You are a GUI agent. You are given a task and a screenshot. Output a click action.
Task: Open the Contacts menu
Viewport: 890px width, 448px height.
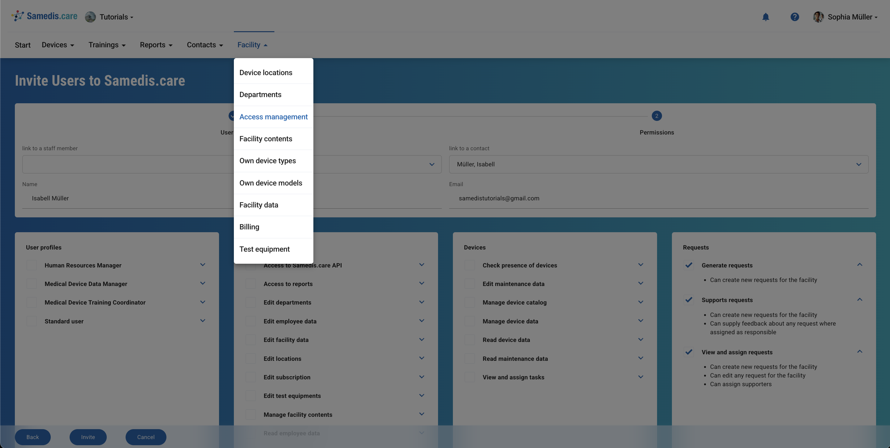coord(204,45)
